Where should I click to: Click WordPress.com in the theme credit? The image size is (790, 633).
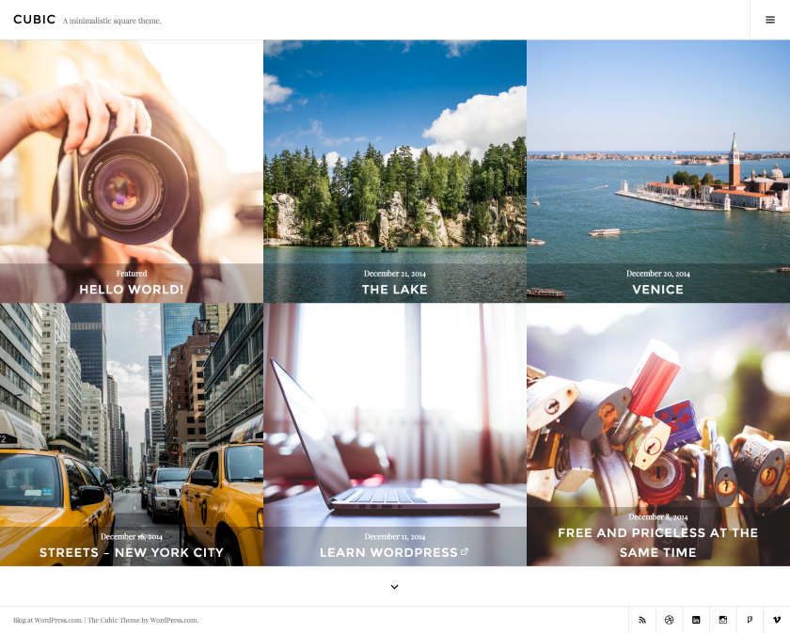point(173,620)
